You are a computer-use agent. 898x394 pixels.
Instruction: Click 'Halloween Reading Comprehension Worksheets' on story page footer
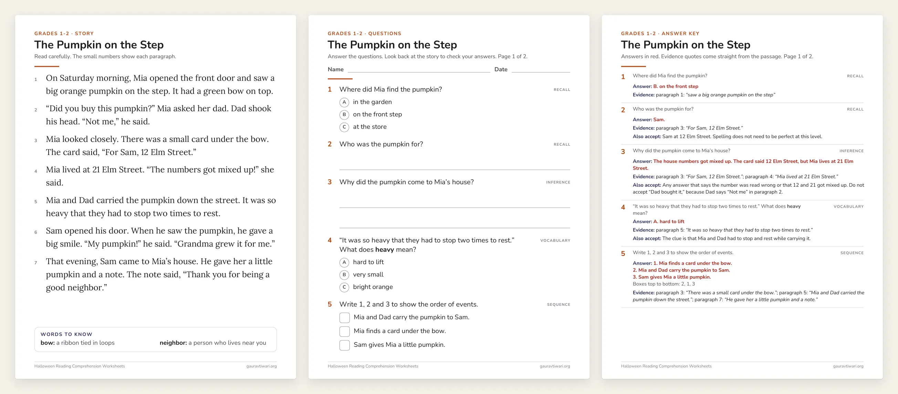pos(80,366)
